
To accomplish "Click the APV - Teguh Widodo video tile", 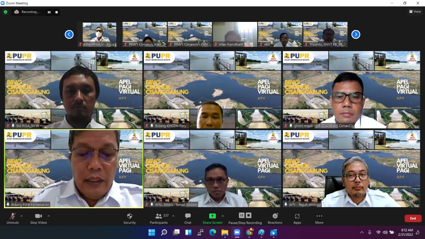I will click(x=351, y=169).
